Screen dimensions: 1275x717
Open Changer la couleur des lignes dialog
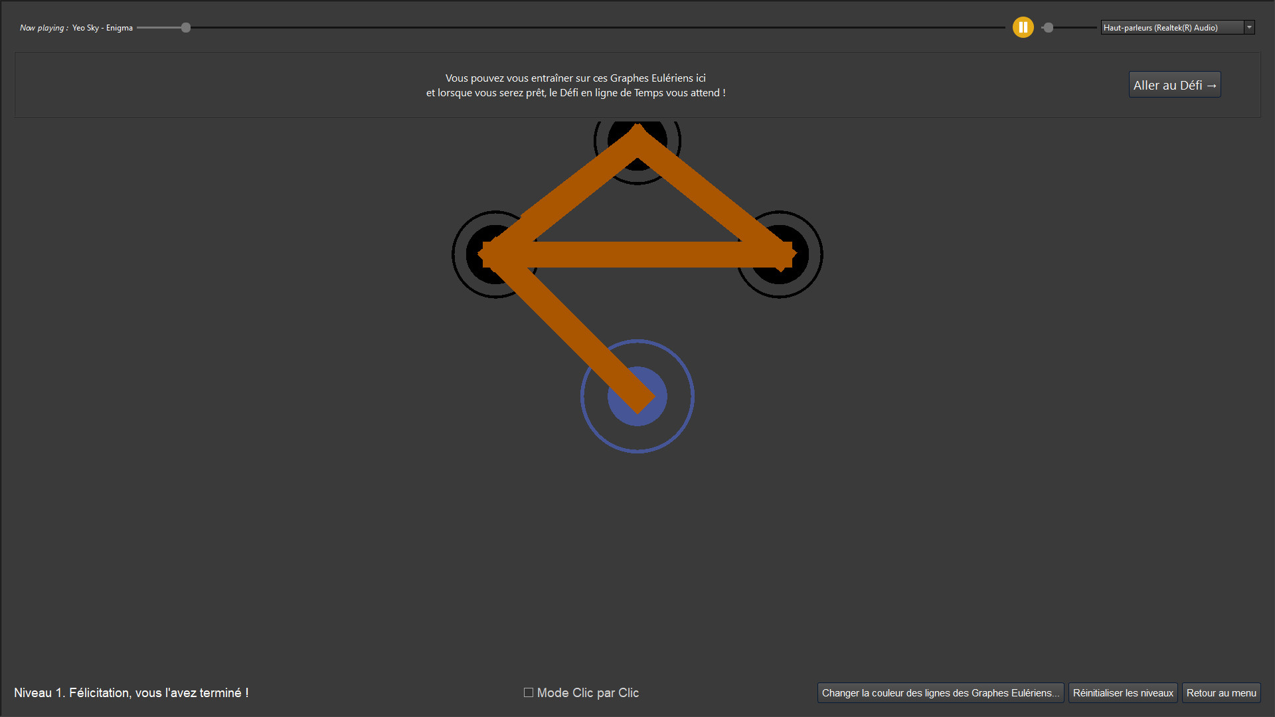click(x=940, y=692)
